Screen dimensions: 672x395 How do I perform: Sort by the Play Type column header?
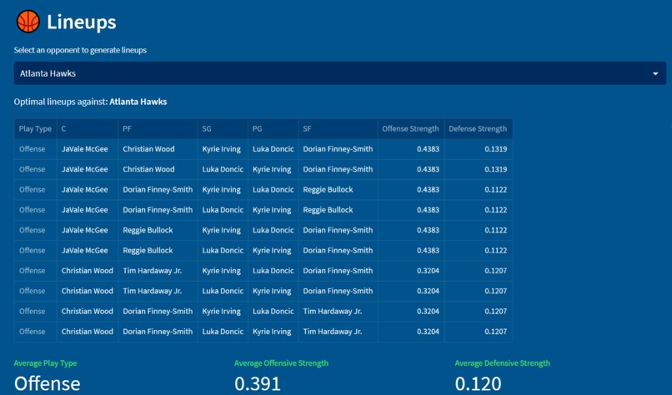35,128
